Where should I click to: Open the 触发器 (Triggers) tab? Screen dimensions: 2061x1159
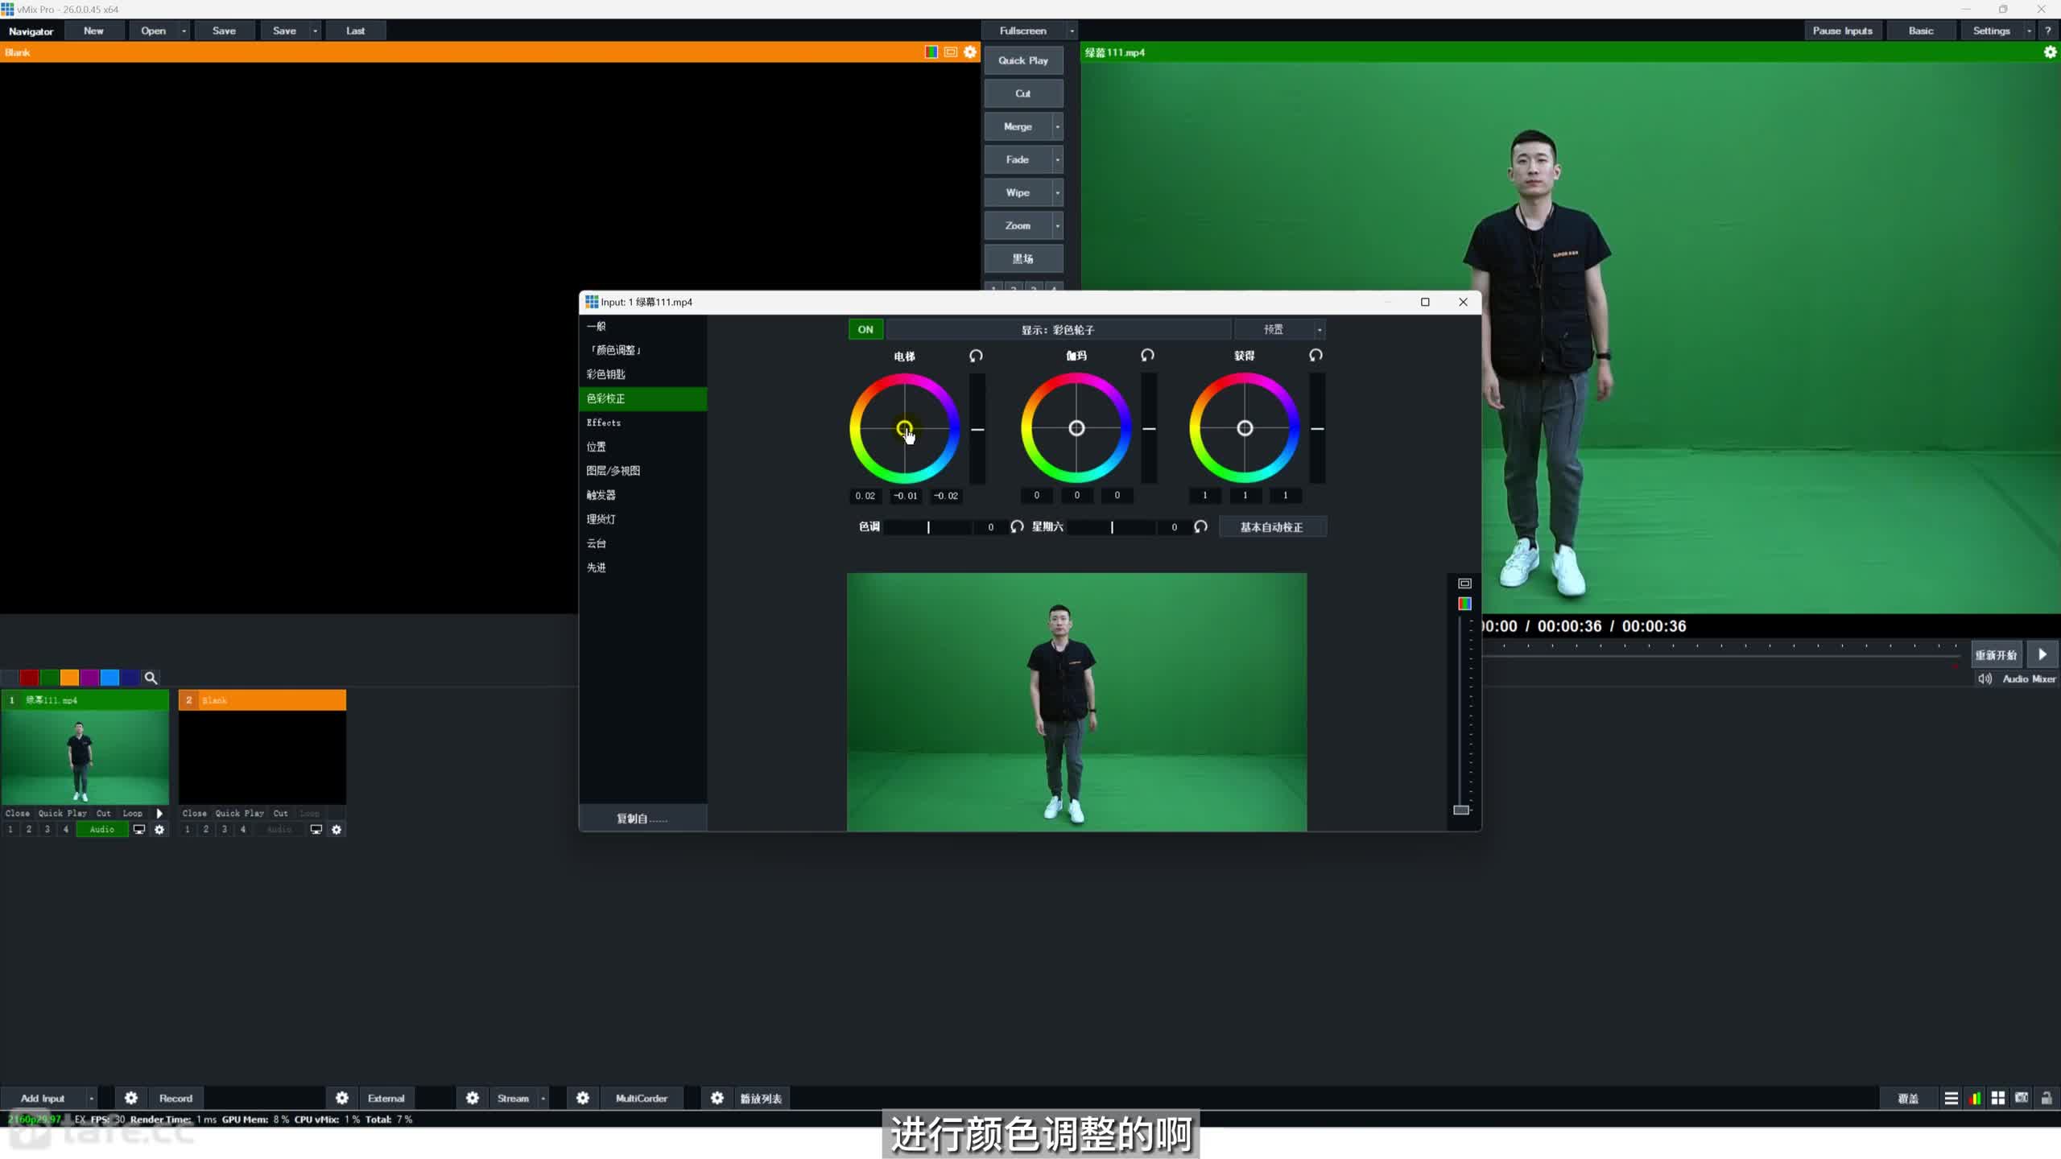pyautogui.click(x=642, y=495)
